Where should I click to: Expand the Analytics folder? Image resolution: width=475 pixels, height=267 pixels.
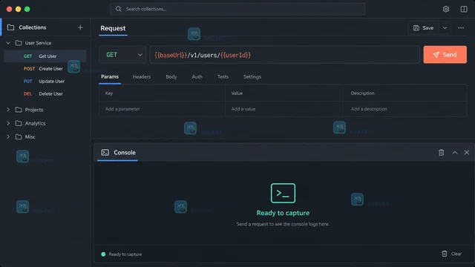(x=8, y=123)
